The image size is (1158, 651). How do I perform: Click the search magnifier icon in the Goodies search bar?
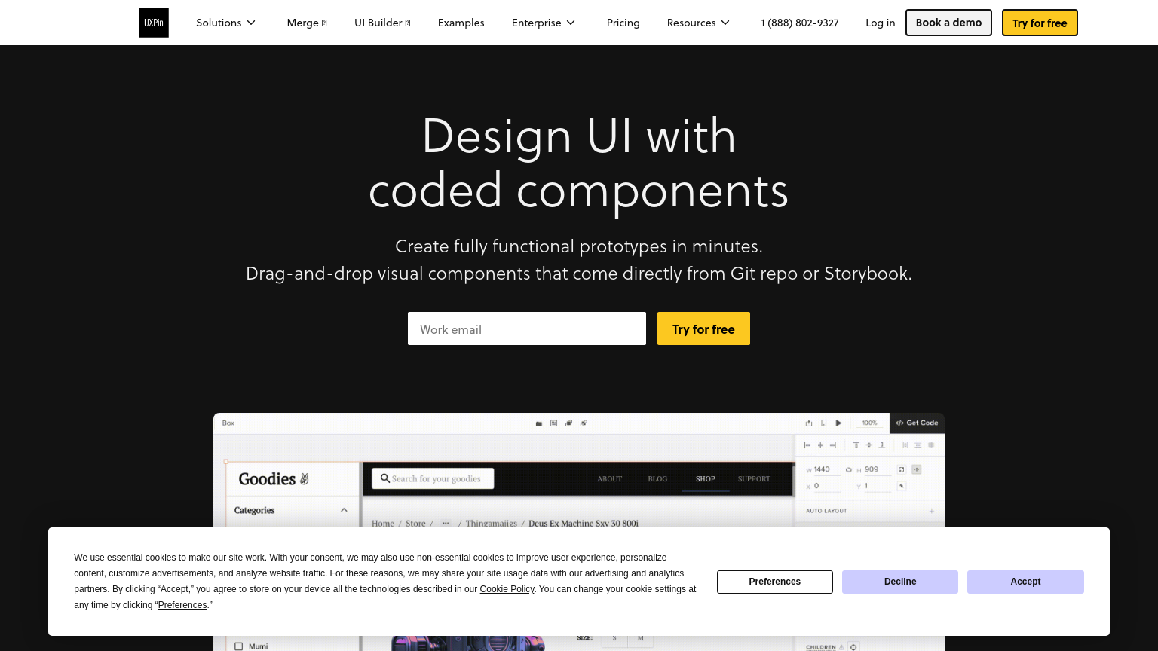[385, 478]
